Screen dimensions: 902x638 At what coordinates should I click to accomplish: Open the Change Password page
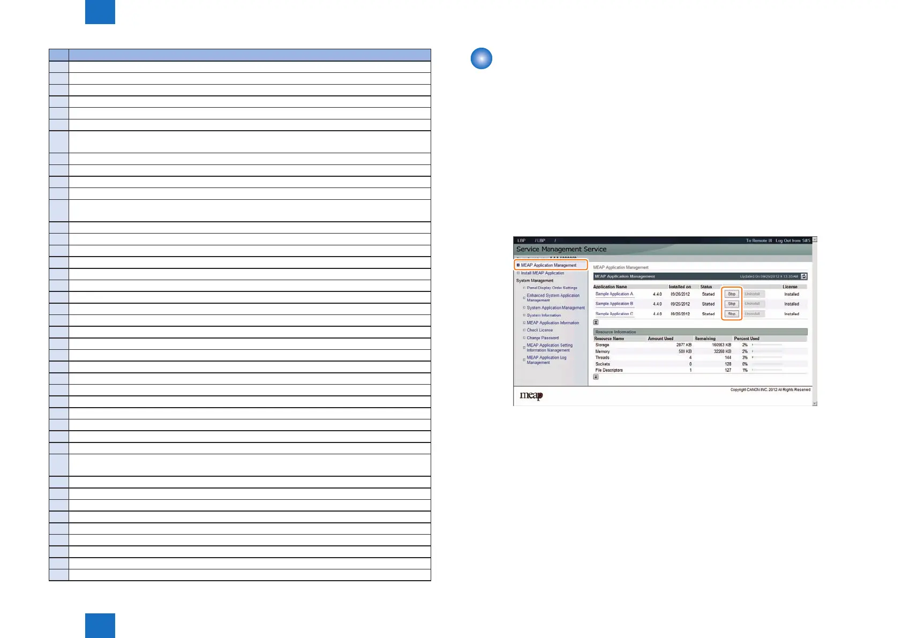pyautogui.click(x=543, y=338)
